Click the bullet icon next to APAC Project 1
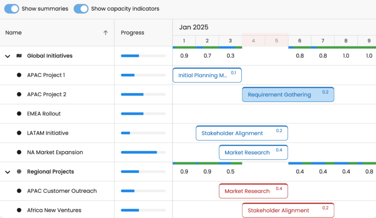Viewport: 376px width, 218px height. [x=19, y=75]
